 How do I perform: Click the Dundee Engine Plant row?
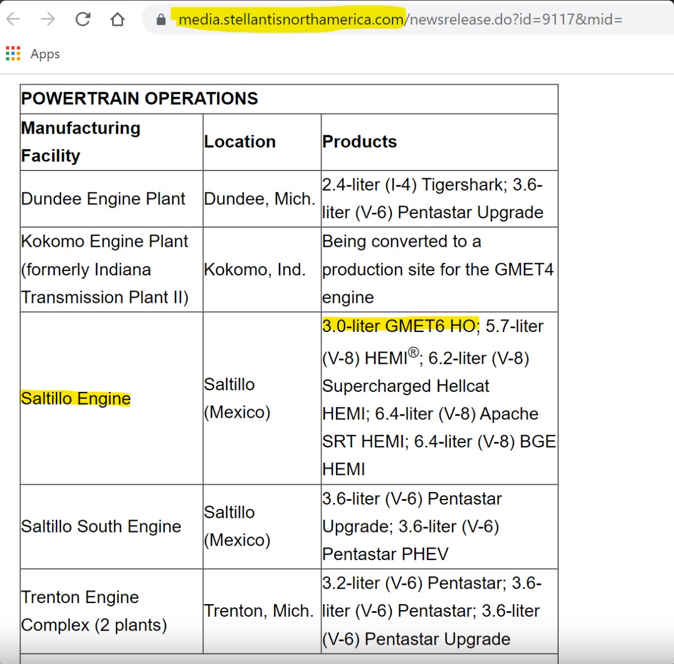point(103,198)
